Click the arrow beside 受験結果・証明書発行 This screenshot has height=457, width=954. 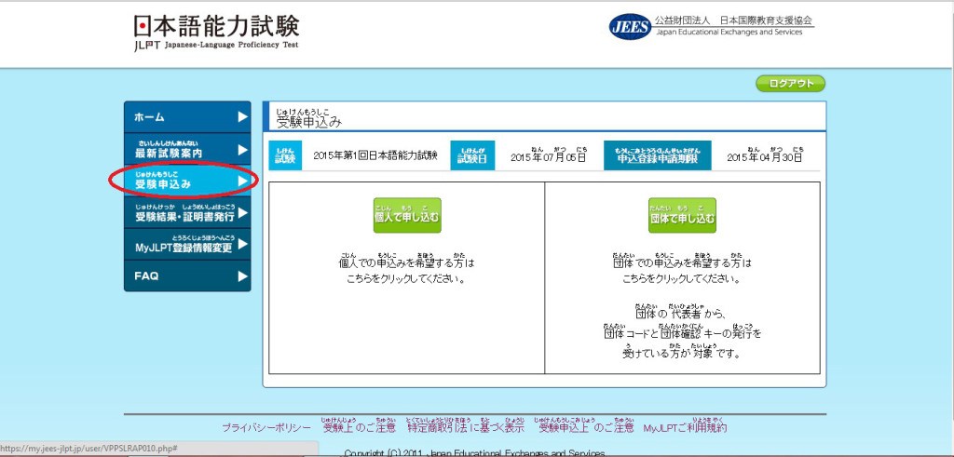coord(243,213)
